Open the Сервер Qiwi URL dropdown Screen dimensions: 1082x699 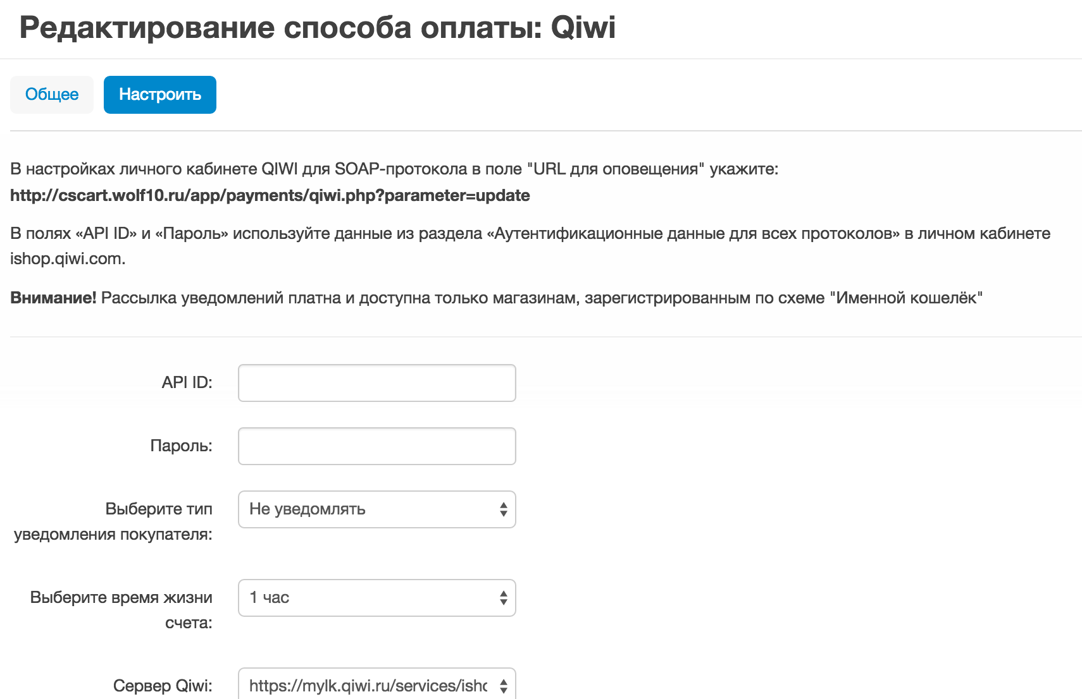[x=367, y=685]
